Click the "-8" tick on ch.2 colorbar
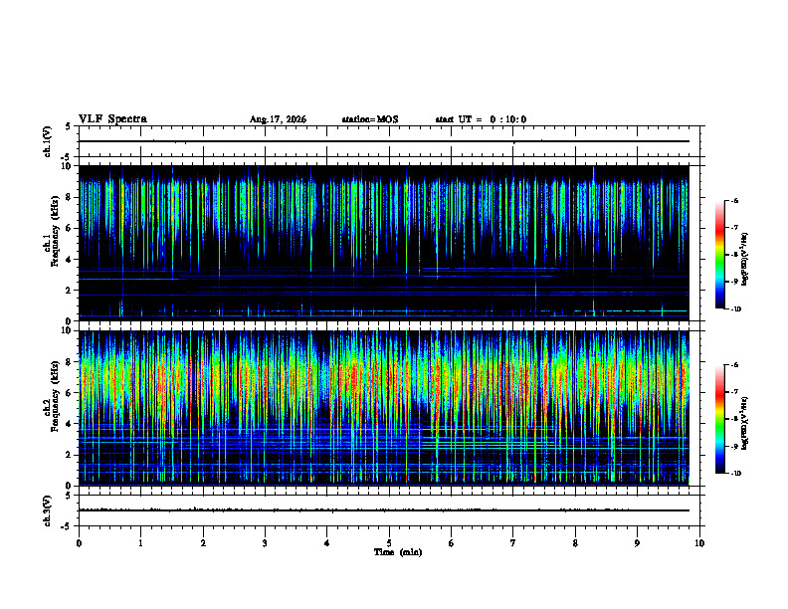The image size is (788, 609). coord(734,419)
